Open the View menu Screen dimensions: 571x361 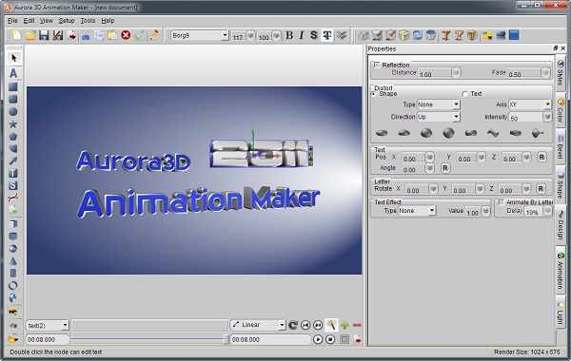pos(47,21)
